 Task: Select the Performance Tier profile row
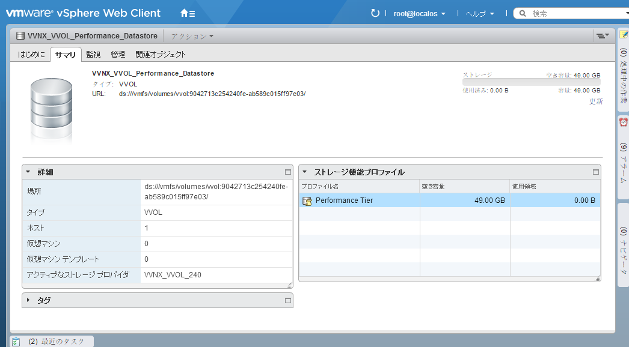point(450,201)
